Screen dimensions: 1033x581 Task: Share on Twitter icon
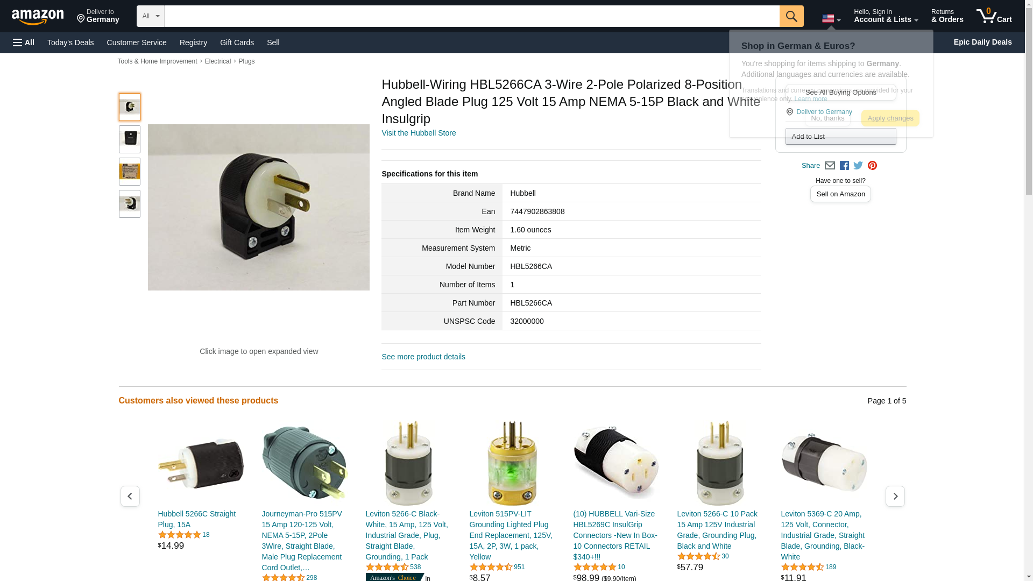[x=858, y=166]
